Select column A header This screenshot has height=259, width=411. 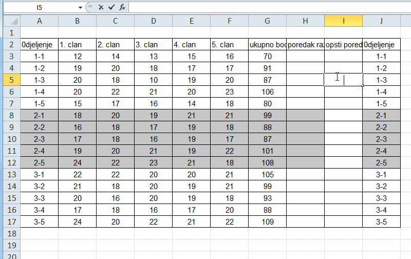(39, 21)
